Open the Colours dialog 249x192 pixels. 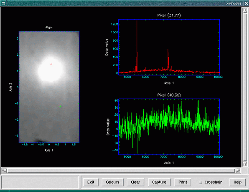coord(112,182)
